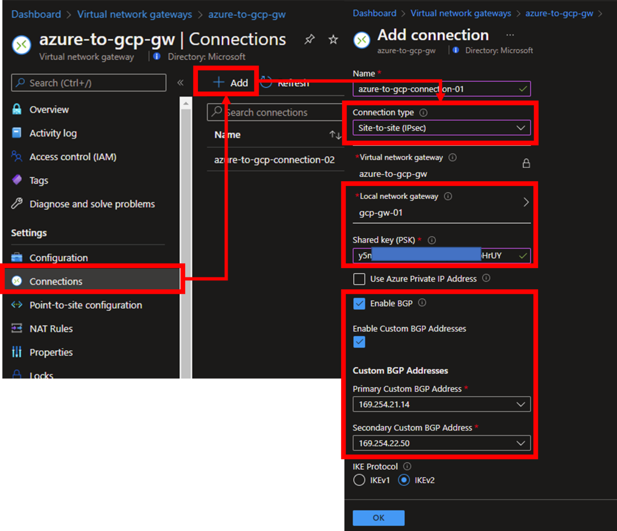The width and height of the screenshot is (617, 531).
Task: Select IKEv1 radio button
Action: pos(359,481)
